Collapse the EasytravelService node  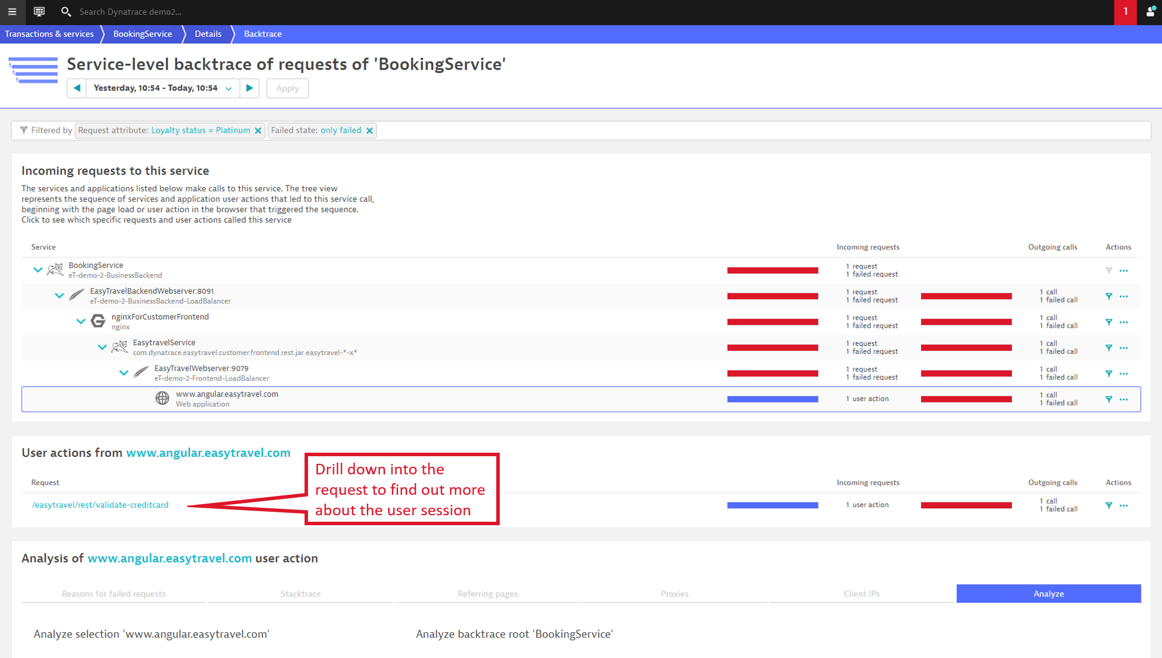[x=102, y=347]
